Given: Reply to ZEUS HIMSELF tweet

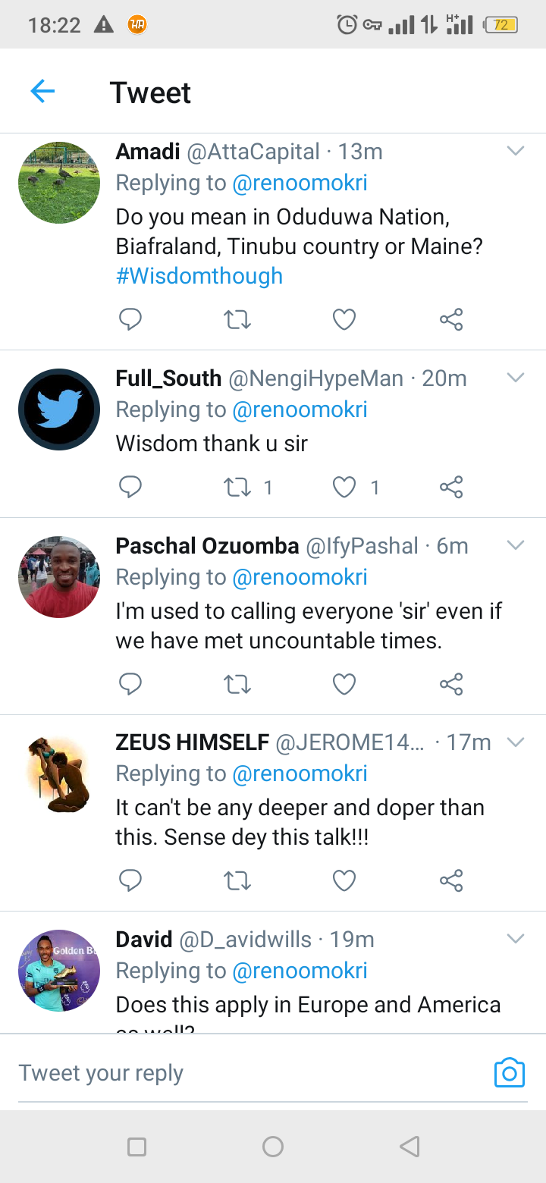Looking at the screenshot, I should [130, 880].
